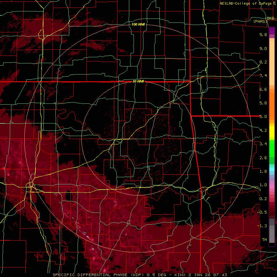Click the 4.2 color scale value

click(x=263, y=130)
